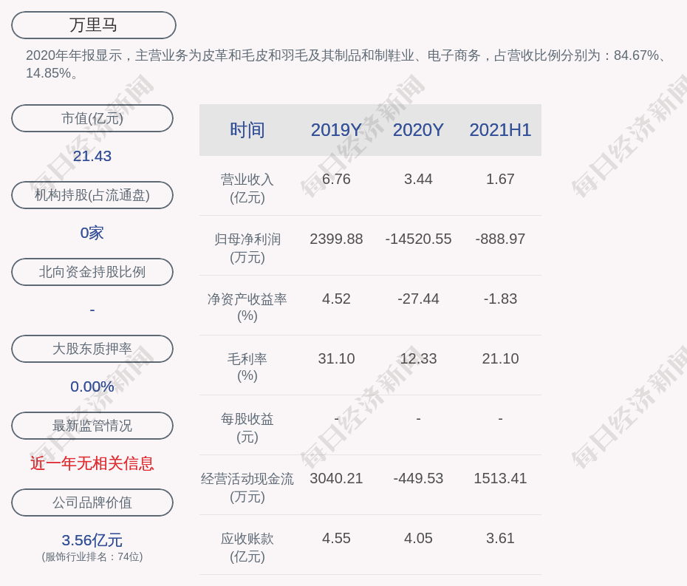Click brand value 3.56亿元
This screenshot has height=586, width=687.
[92, 540]
